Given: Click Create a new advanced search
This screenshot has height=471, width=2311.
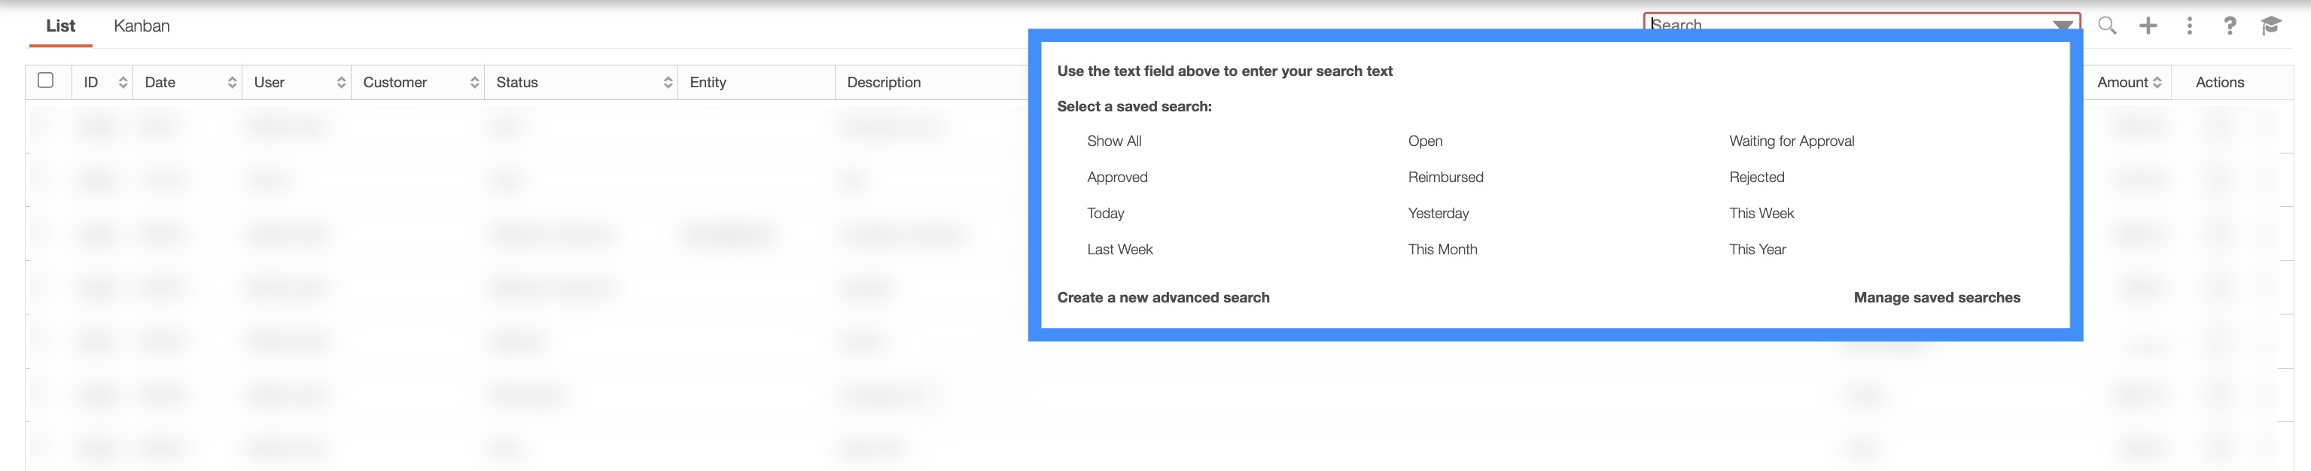Looking at the screenshot, I should pyautogui.click(x=1163, y=298).
